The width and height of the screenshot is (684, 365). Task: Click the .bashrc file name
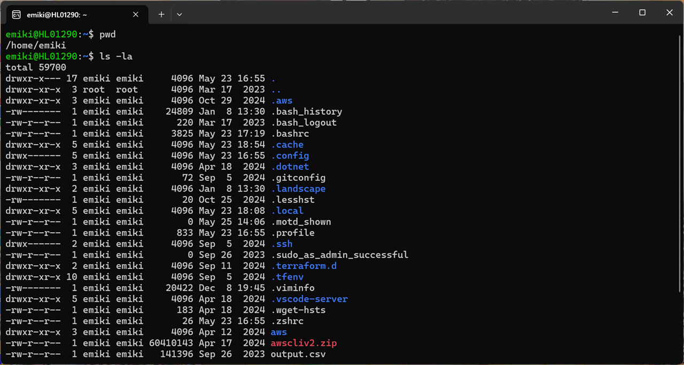290,134
